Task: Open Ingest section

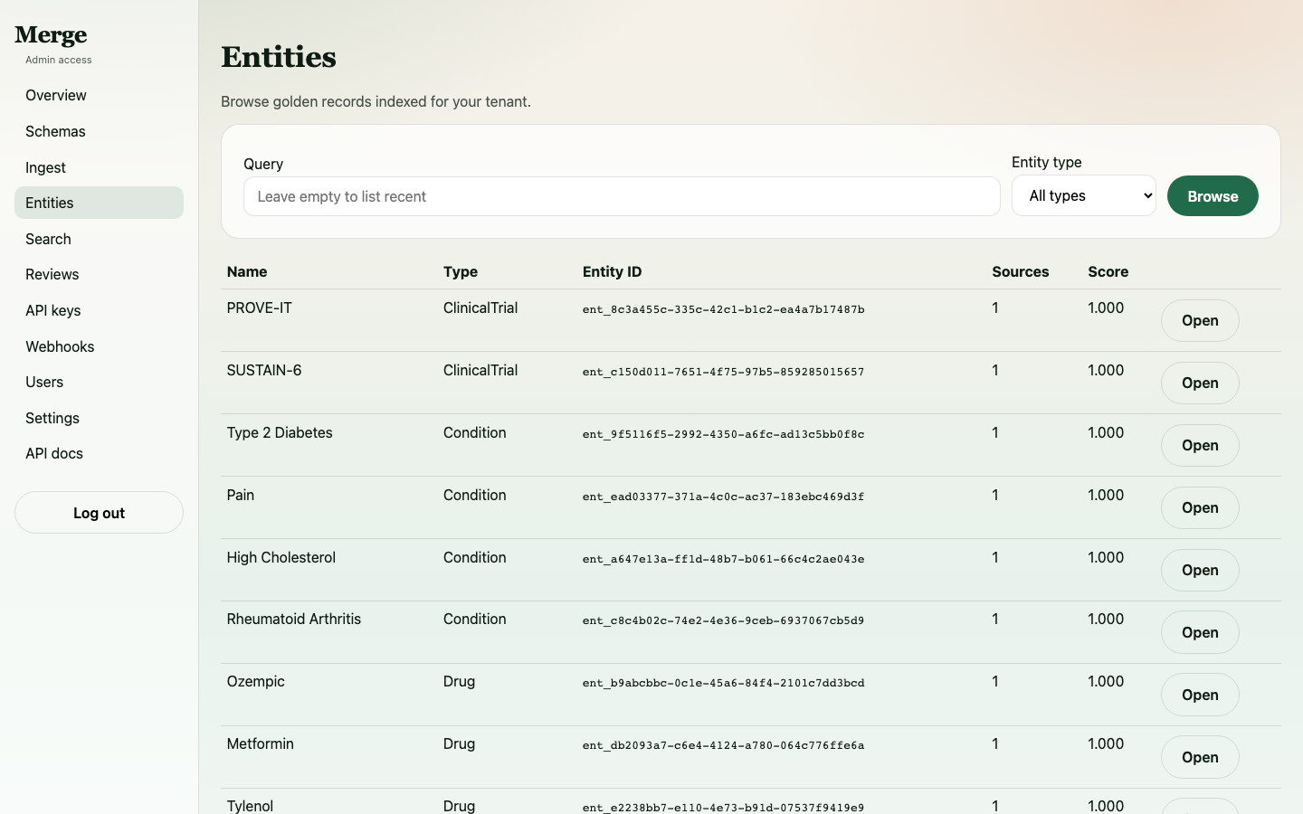Action: 99,167
